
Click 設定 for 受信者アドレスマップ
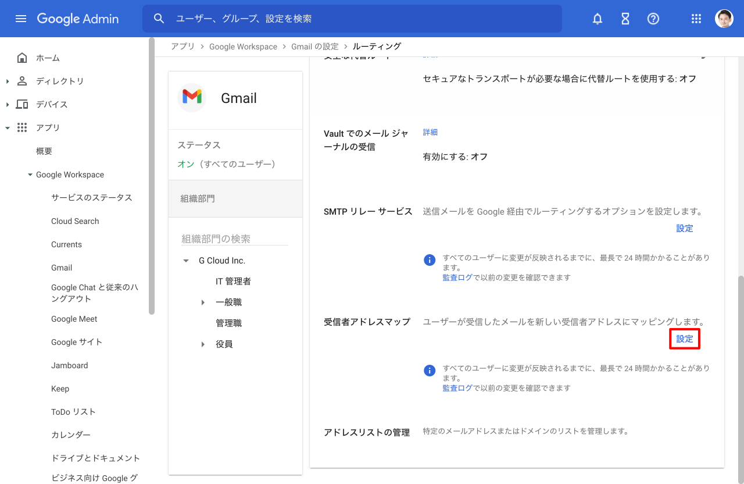[685, 339]
